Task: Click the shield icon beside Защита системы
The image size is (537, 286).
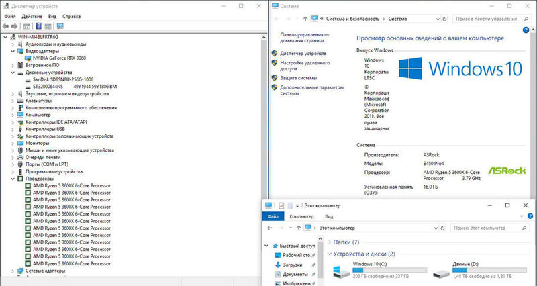Action: tap(275, 78)
